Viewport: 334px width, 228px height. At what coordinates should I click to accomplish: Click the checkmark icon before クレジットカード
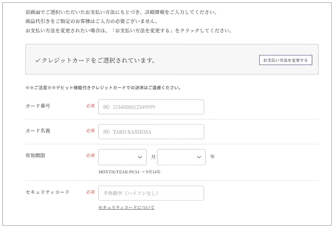[38, 60]
